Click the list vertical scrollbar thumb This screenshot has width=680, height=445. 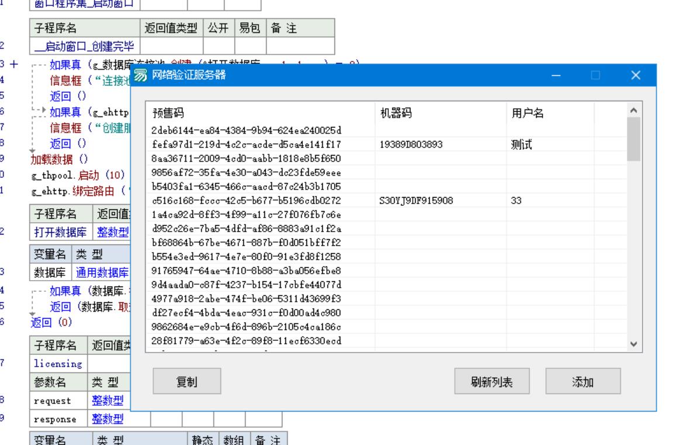pyautogui.click(x=633, y=138)
